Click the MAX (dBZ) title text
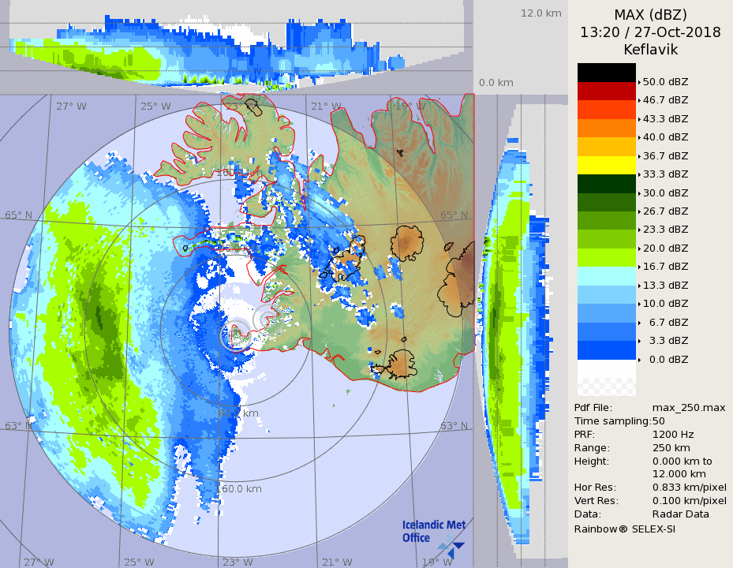The image size is (733, 568). tap(650, 15)
